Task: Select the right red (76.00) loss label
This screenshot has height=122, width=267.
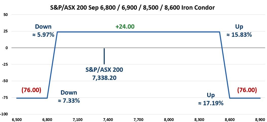Action: (247, 90)
